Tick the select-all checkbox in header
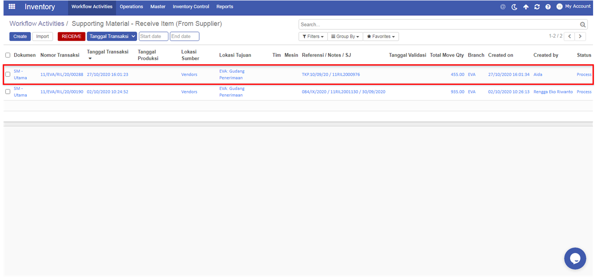The width and height of the screenshot is (597, 277). (8, 55)
